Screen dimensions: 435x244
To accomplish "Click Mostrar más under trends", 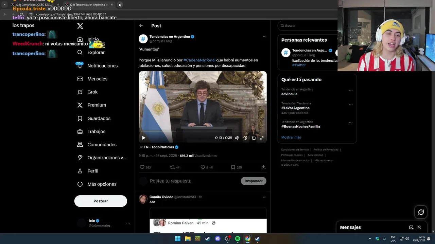I will coord(291,137).
